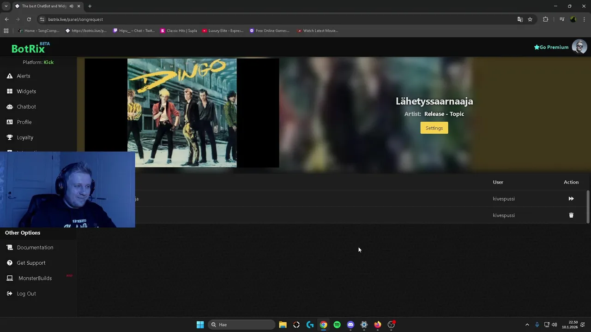Click the Go Premium link

pos(551,47)
